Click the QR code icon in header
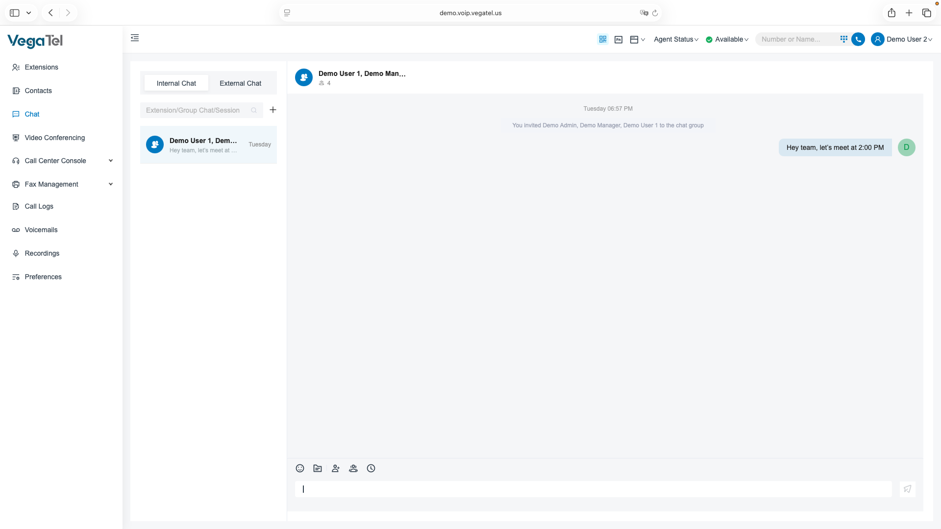The image size is (941, 529). (x=603, y=39)
